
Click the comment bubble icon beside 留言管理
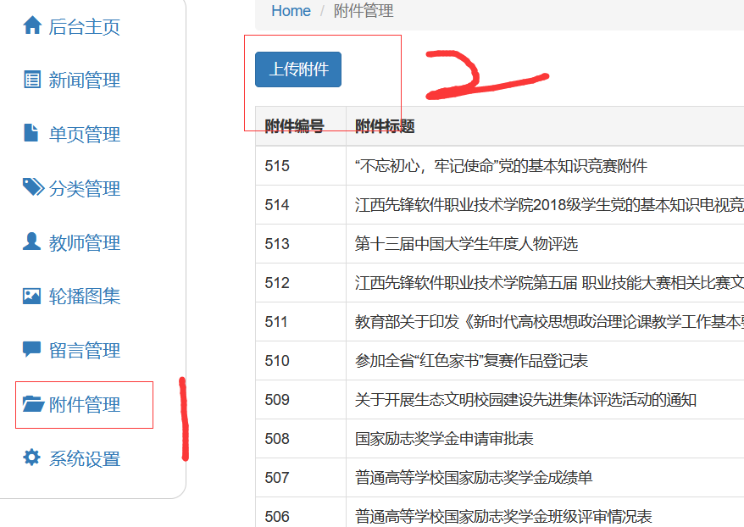coord(32,350)
